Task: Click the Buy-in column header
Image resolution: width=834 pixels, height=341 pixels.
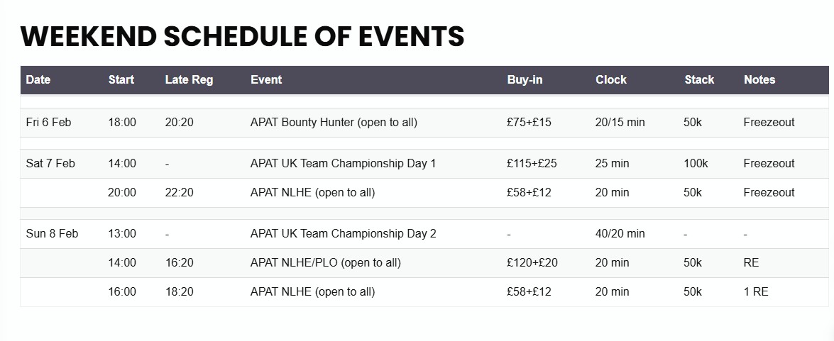Action: (525, 80)
